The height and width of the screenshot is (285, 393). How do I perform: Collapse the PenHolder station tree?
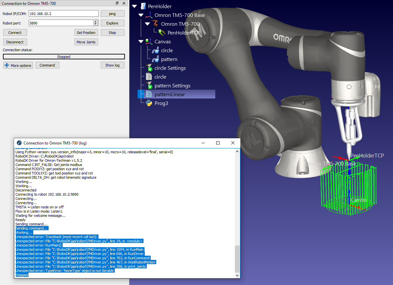point(134,6)
